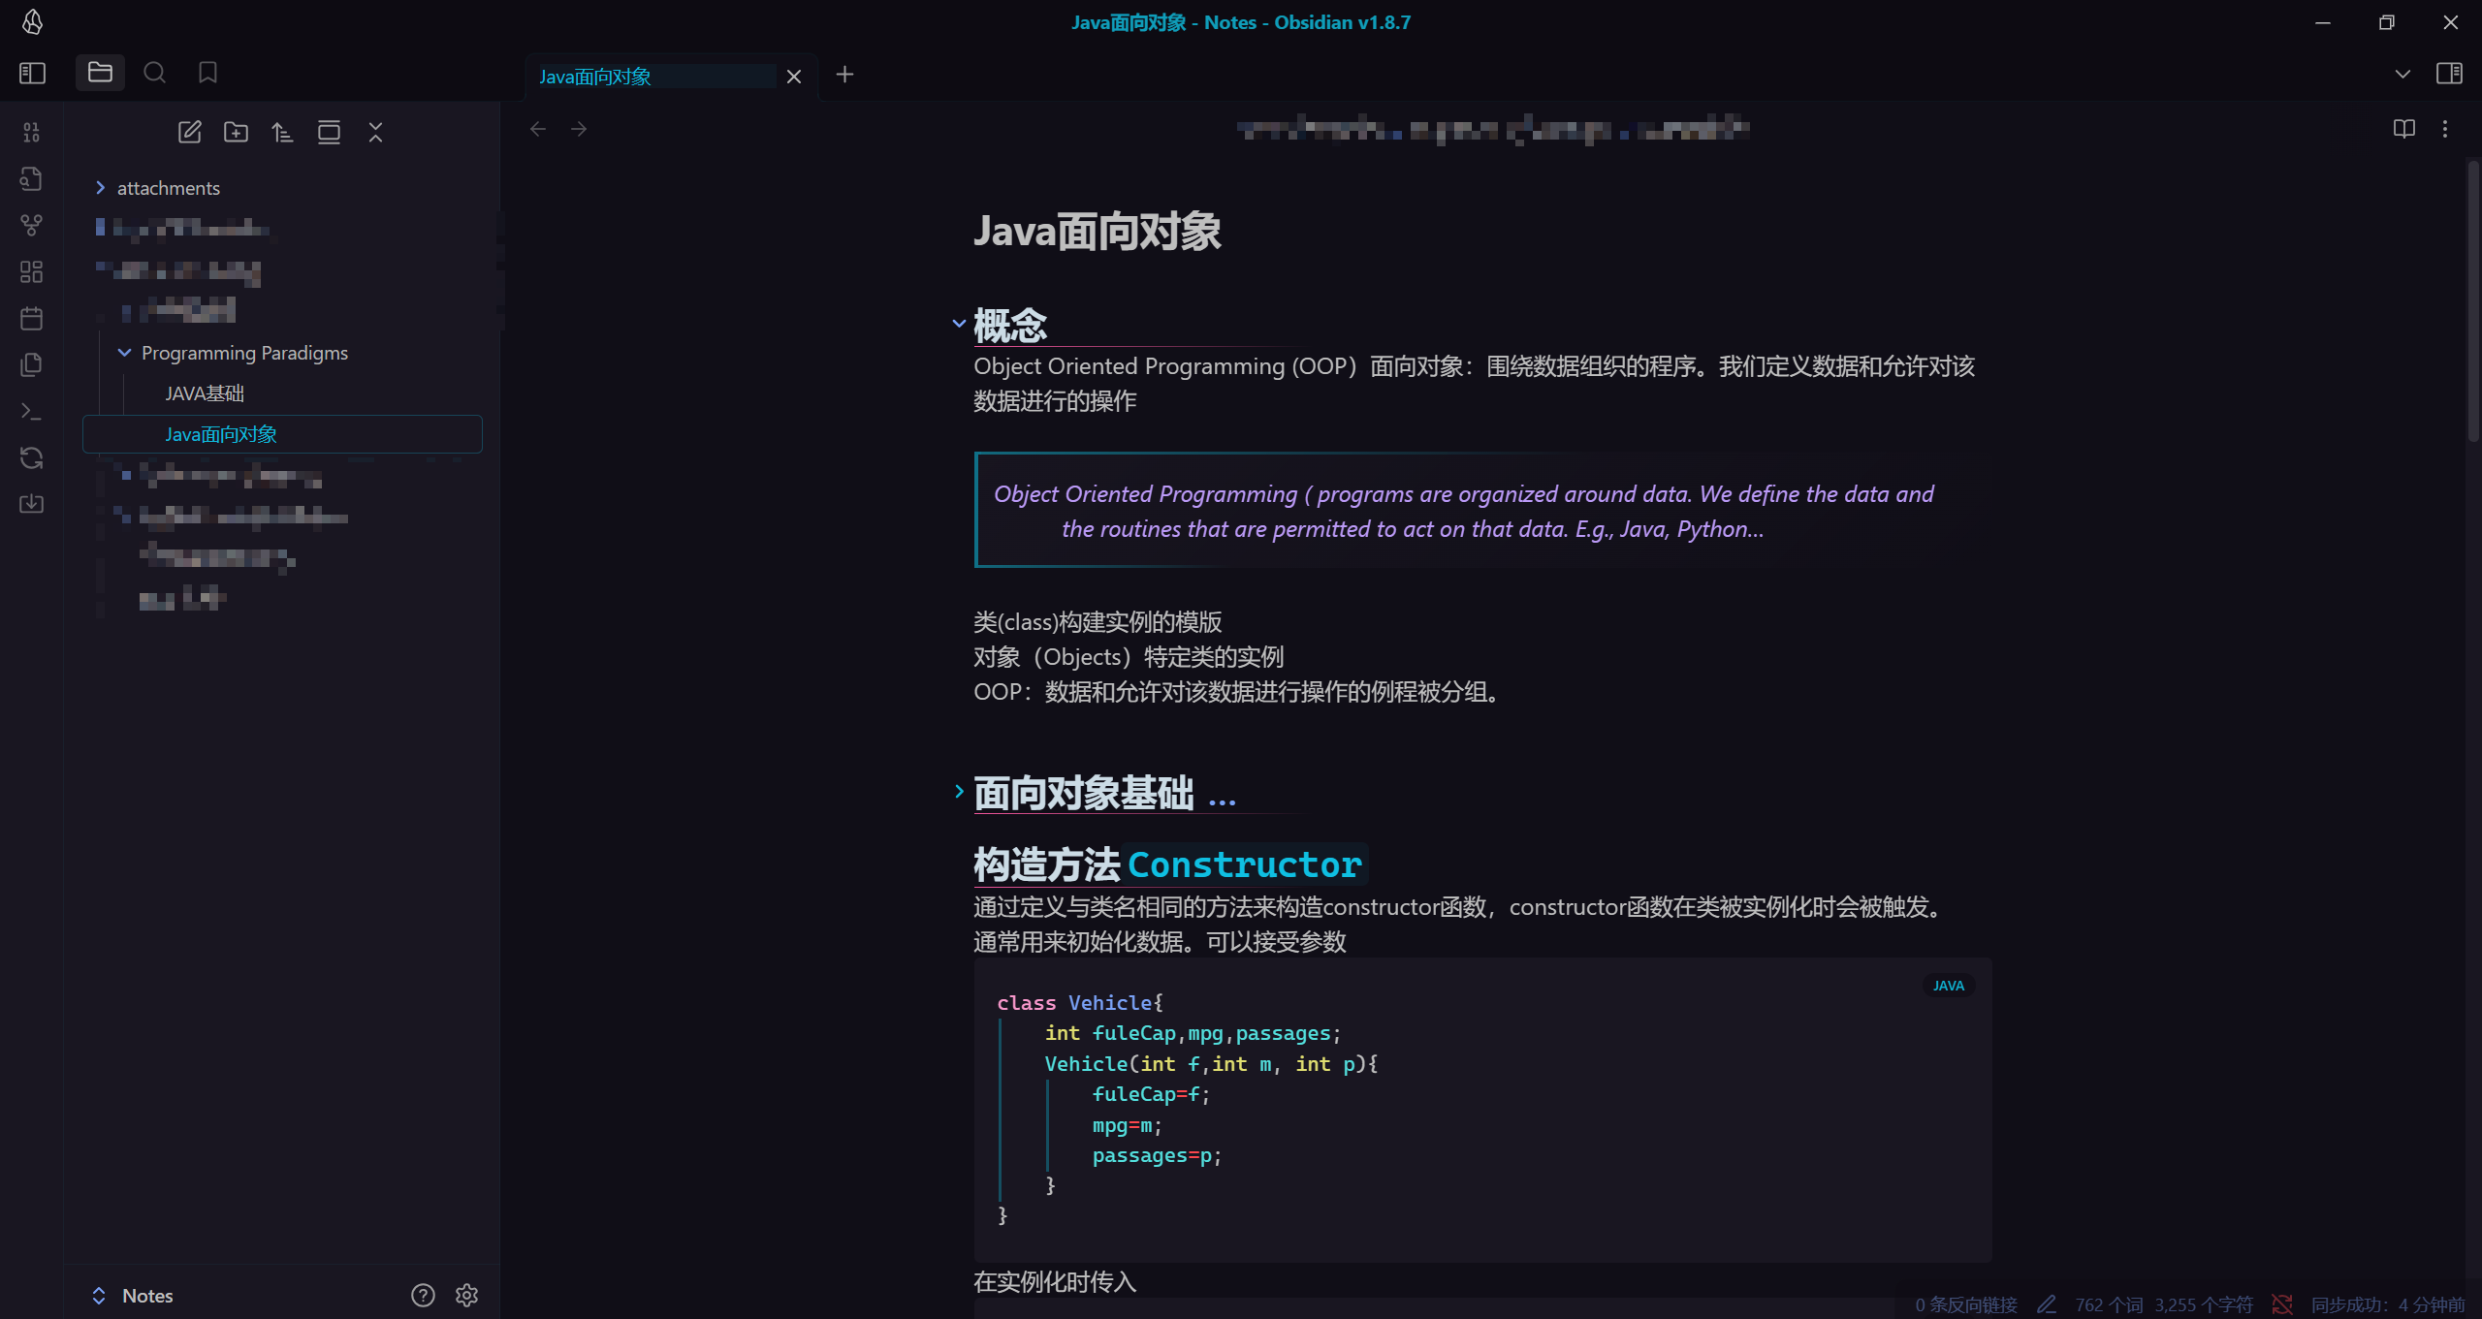Select Java面向对象 note in file tree
2482x1319 pixels.
282,434
